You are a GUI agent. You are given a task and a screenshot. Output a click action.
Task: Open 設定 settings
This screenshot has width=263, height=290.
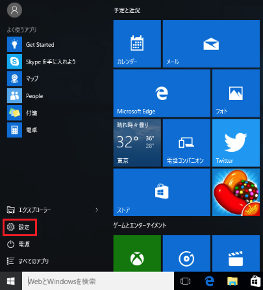(19, 227)
